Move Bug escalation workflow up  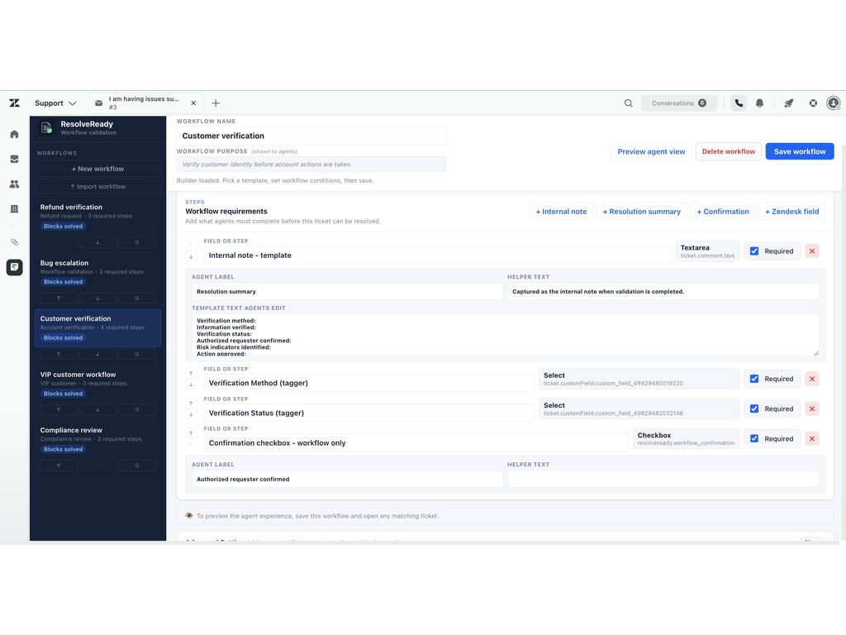[59, 298]
